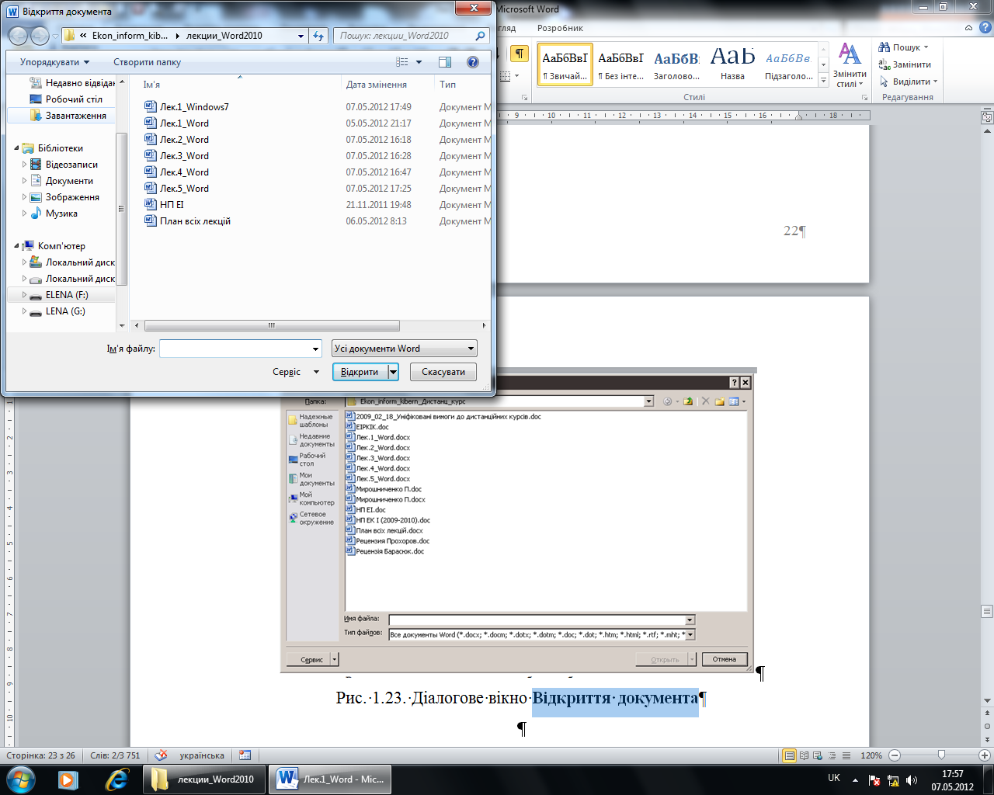Click the search magnifier icon
The width and height of the screenshot is (994, 795).
[481, 36]
